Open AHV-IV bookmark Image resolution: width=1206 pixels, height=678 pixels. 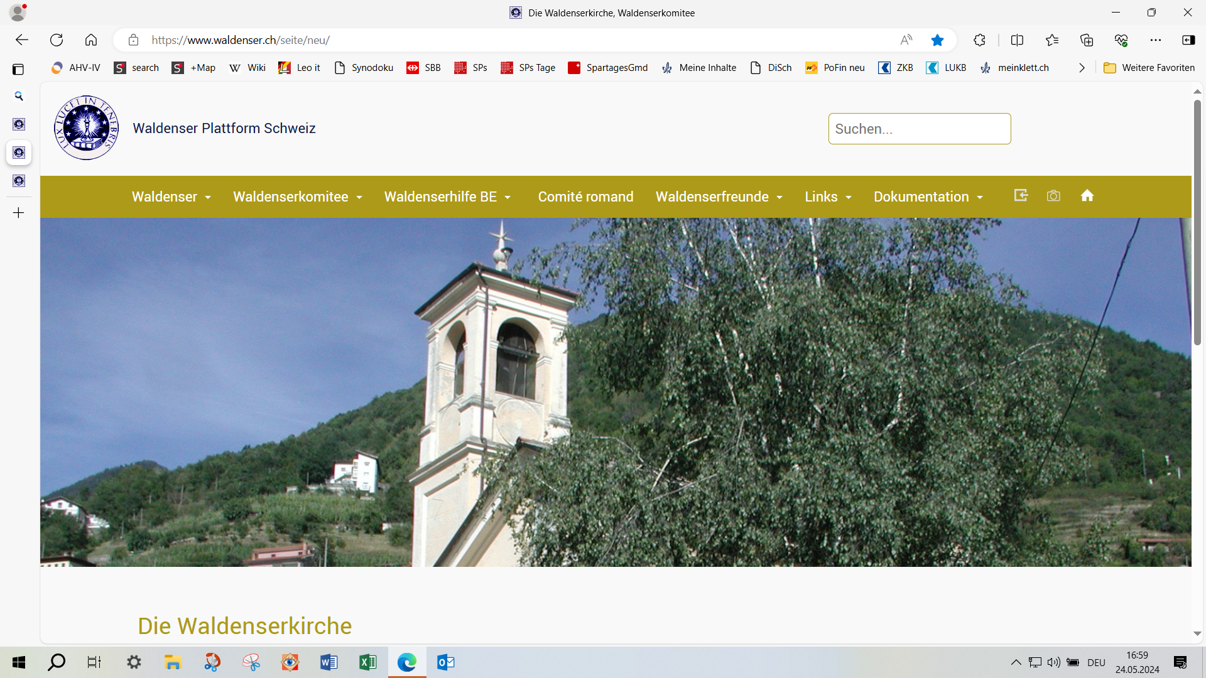(x=76, y=68)
